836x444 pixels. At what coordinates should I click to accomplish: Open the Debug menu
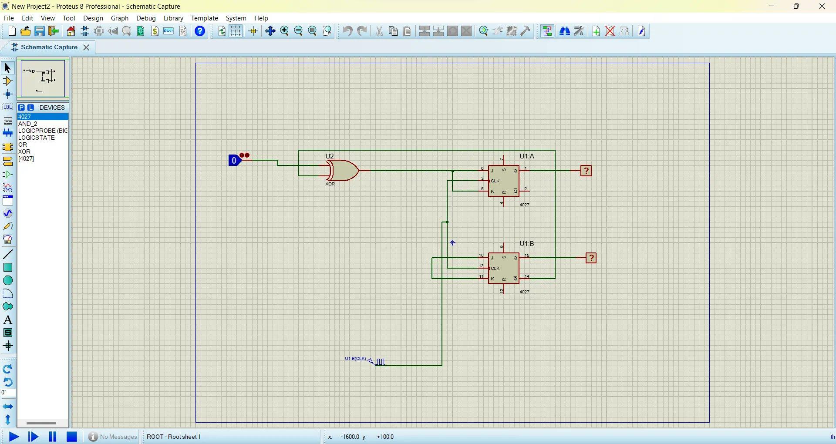click(145, 18)
